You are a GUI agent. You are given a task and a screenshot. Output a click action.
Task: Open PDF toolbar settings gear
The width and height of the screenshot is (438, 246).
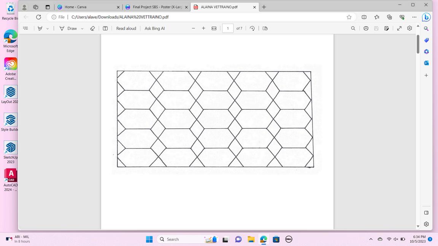(x=409, y=28)
